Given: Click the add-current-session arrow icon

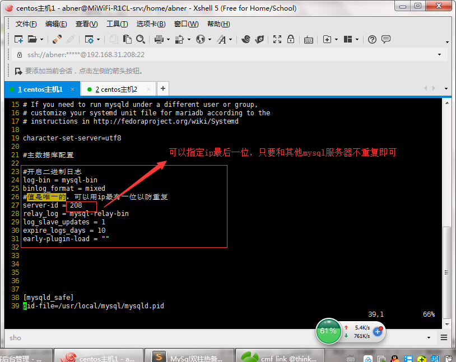Looking at the screenshot, I should (x=18, y=71).
